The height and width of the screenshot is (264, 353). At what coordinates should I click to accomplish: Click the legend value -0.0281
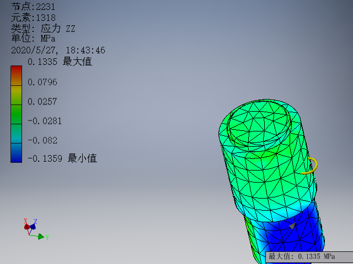(45, 121)
